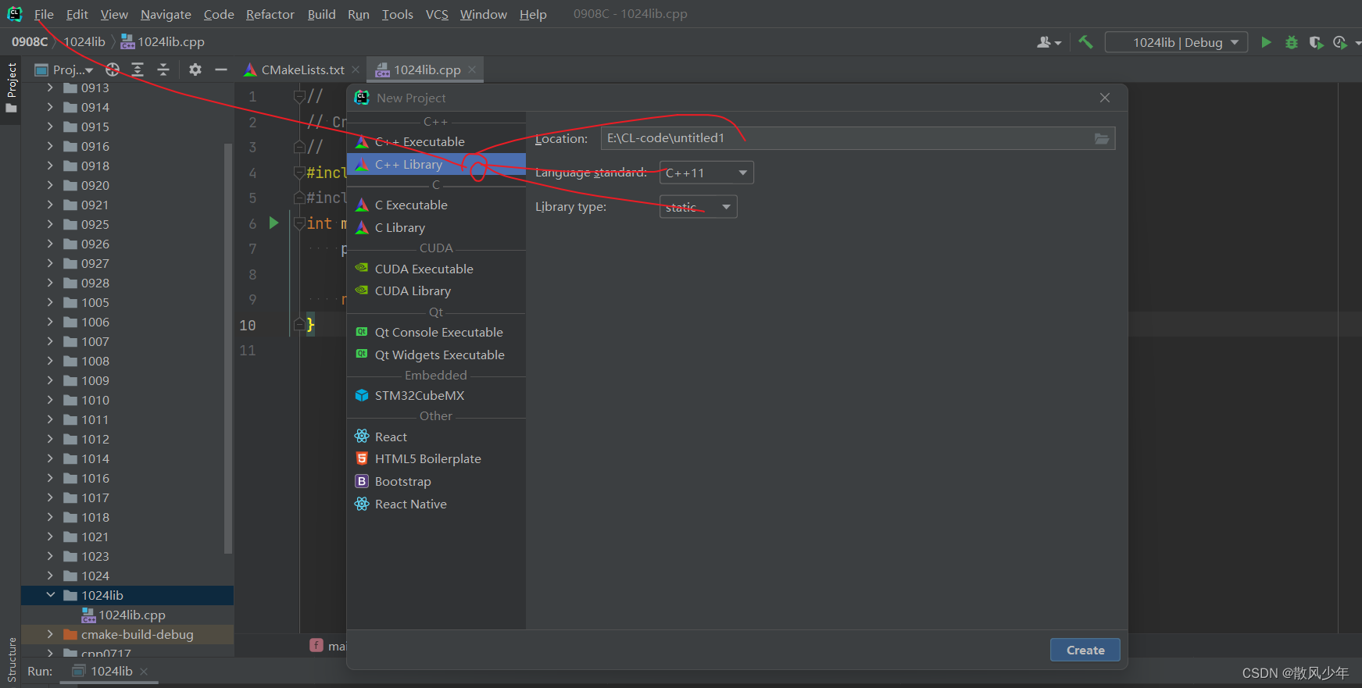The image size is (1362, 688).
Task: Hide the Project panel with minus icon
Action: (x=221, y=70)
